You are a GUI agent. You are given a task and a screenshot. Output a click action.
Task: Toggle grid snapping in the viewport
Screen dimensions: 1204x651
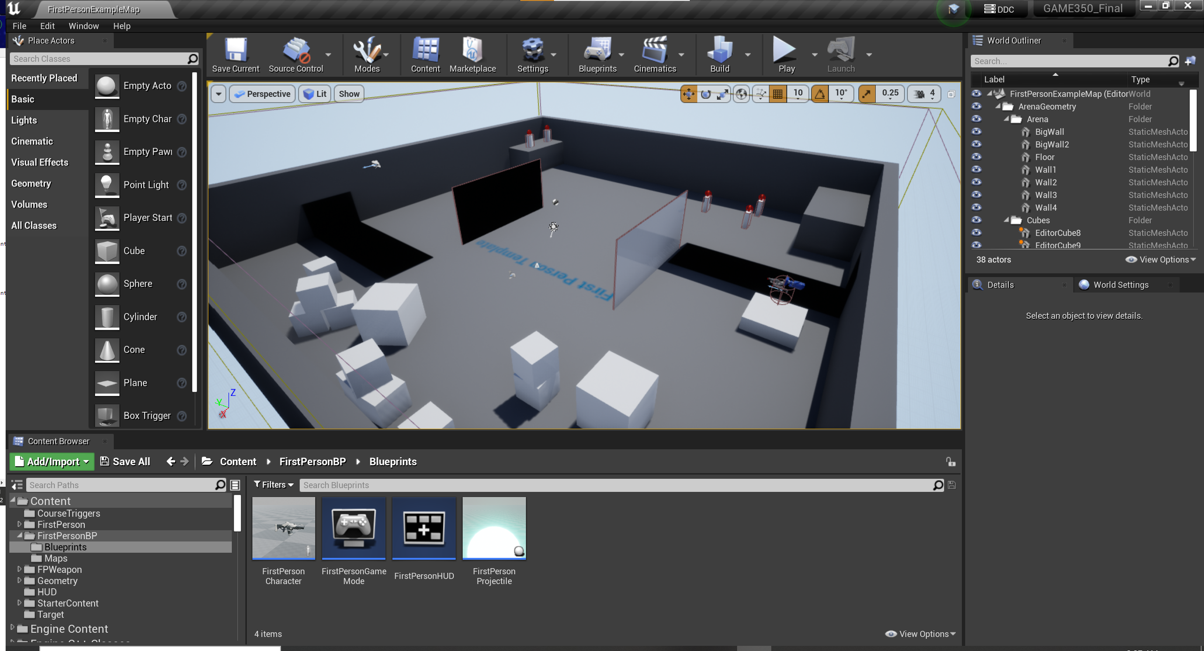coord(778,94)
